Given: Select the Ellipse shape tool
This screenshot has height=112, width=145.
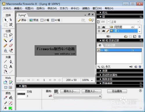Looking at the screenshot, I should [x=6, y=67].
